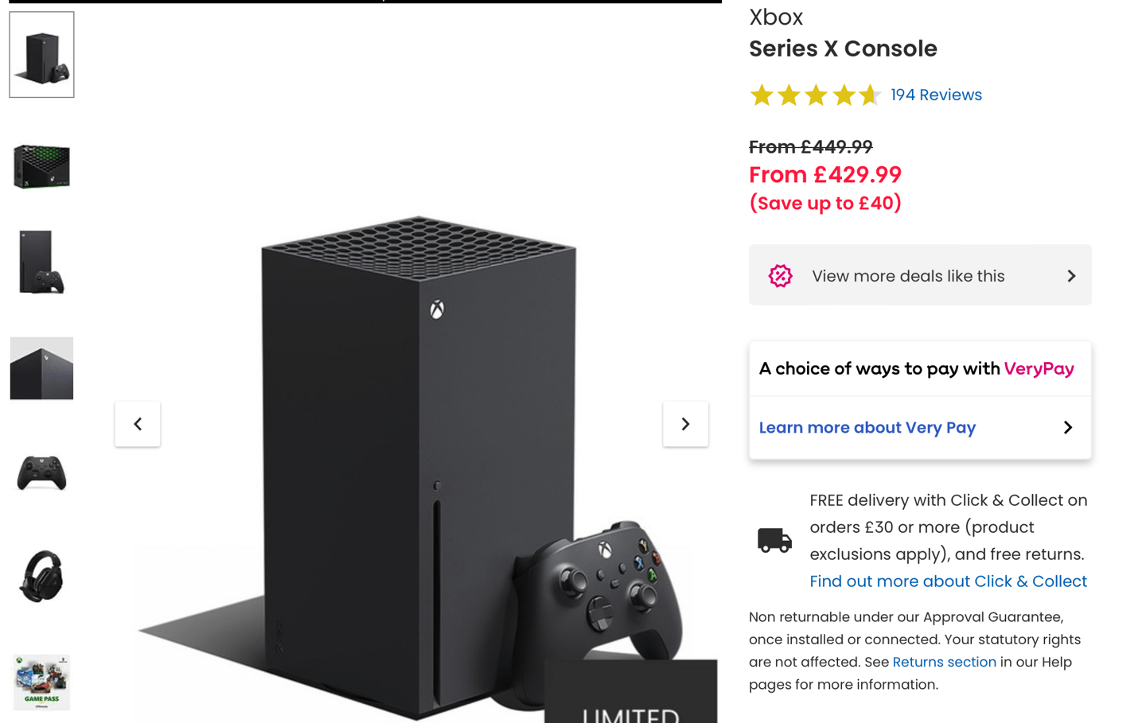Click Find out more about Click & Collect
The height and width of the screenshot is (723, 1146).
pyautogui.click(x=947, y=581)
